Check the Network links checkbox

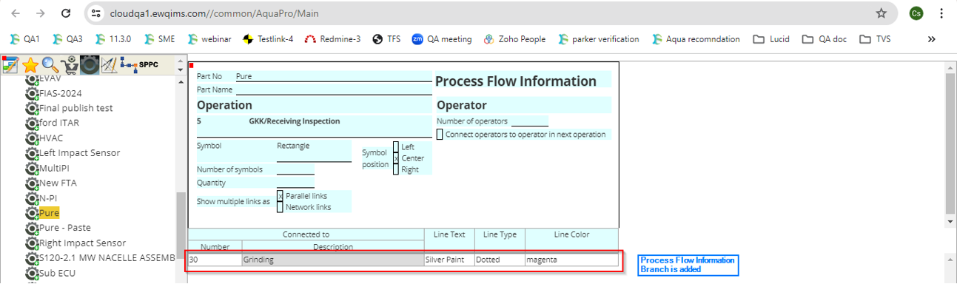280,207
